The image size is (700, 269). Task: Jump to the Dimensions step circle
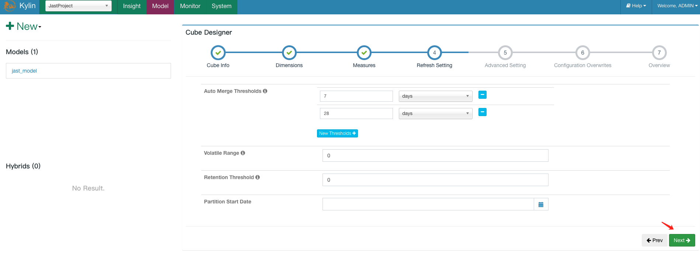click(289, 53)
